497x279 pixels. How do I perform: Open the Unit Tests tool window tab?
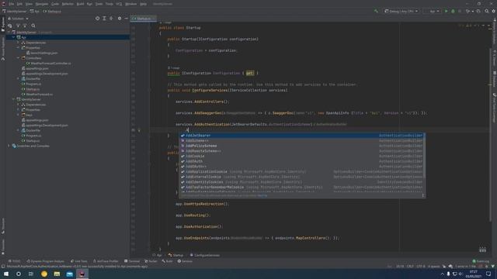(78, 261)
